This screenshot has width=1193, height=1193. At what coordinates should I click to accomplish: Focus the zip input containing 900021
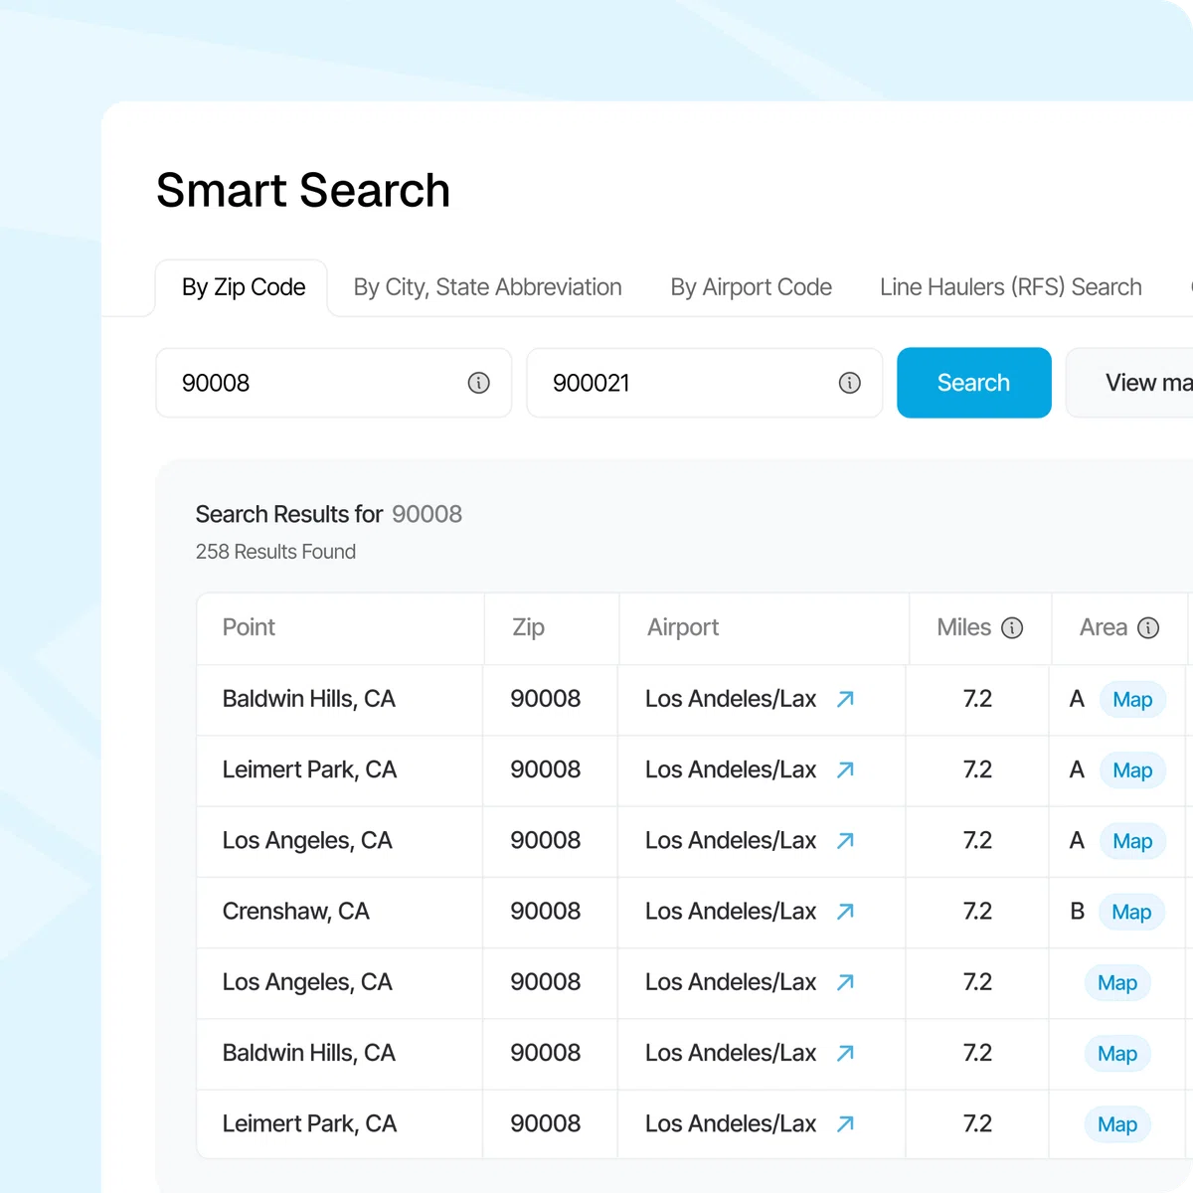tap(704, 383)
